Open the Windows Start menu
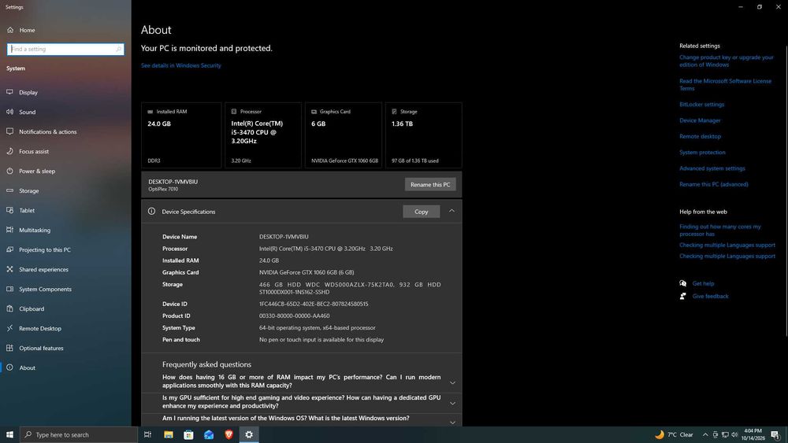 tap(9, 434)
